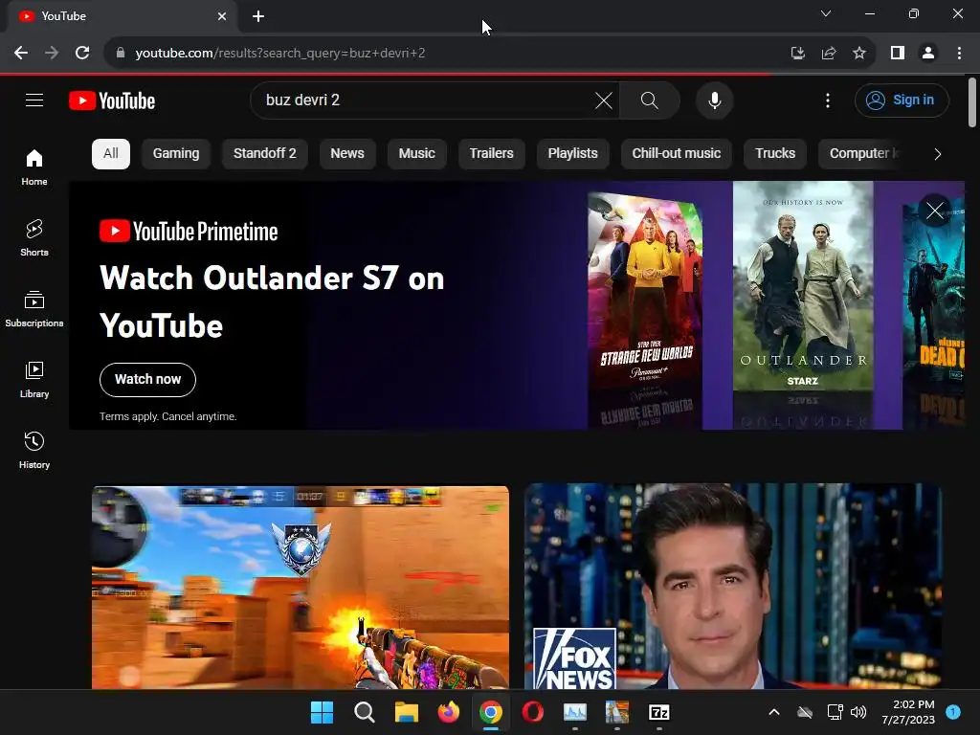The width and height of the screenshot is (980, 735).
Task: Open History in sidebar
Action: (34, 450)
